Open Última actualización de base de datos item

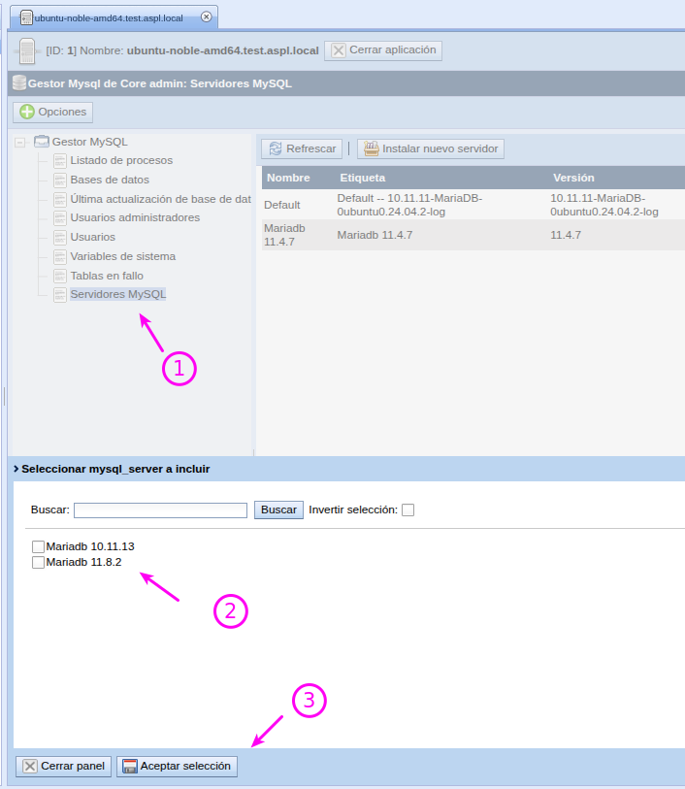click(160, 199)
